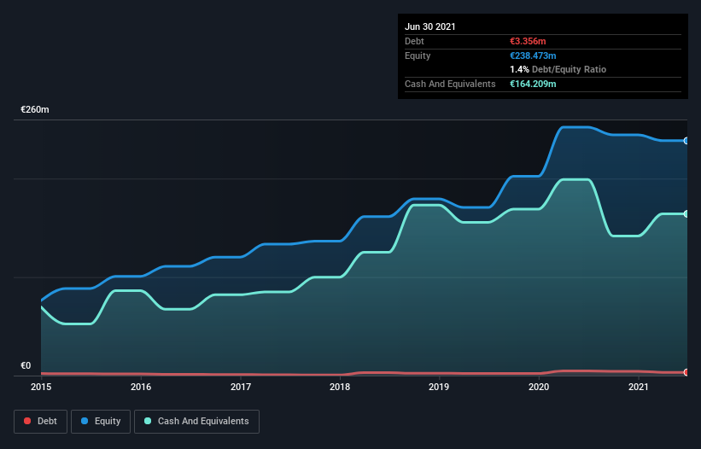This screenshot has height=449, width=701.
Task: Click the €238.473m equity value
Action: 533,55
